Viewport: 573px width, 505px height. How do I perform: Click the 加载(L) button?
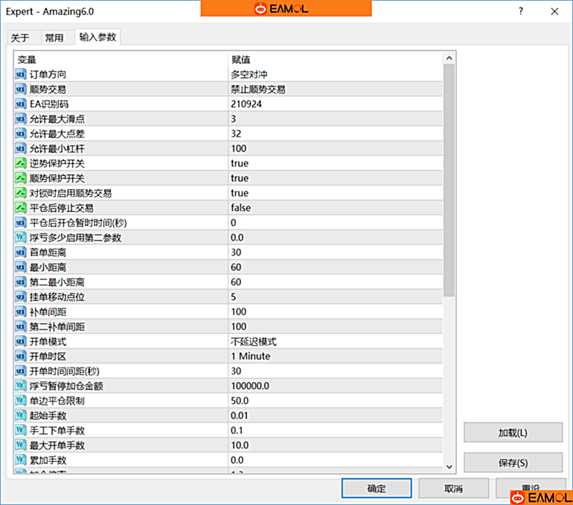pyautogui.click(x=512, y=433)
